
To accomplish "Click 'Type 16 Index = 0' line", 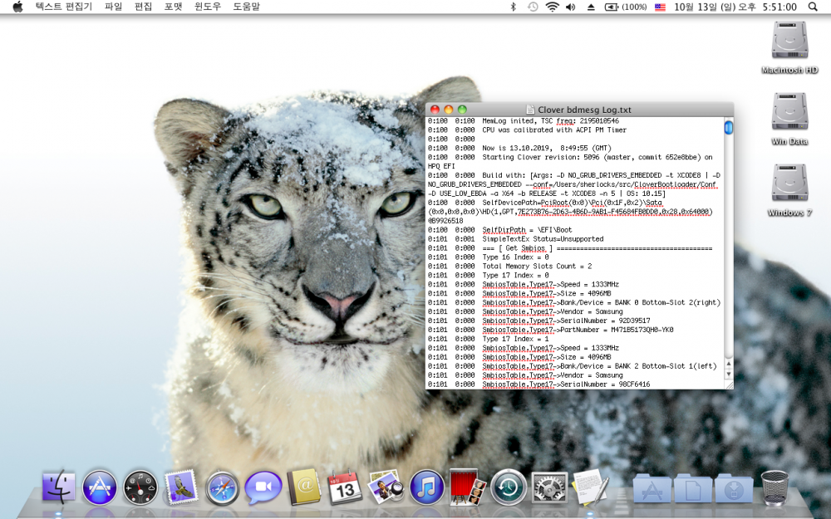I will [515, 257].
